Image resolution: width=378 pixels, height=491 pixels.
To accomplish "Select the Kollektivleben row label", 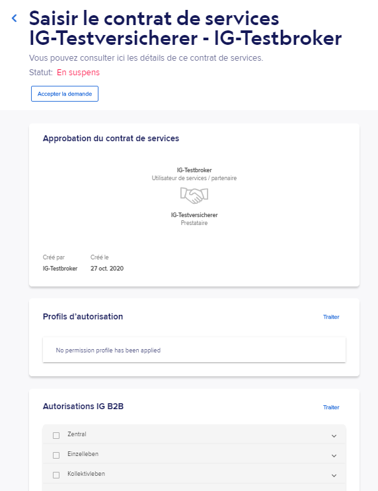I will point(86,474).
